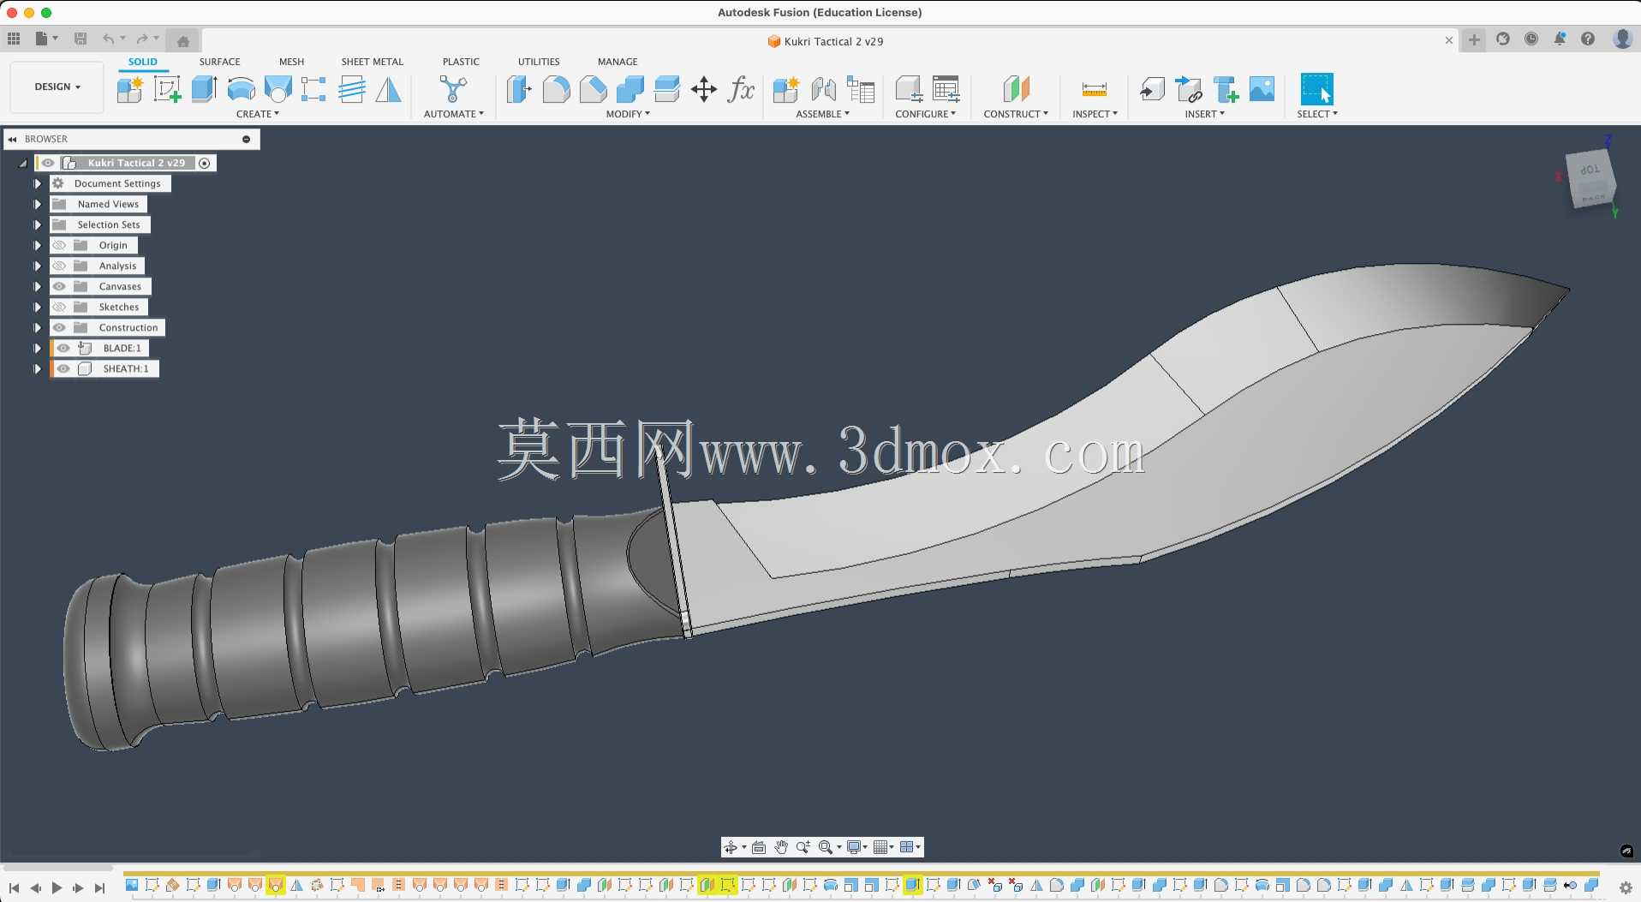
Task: Open timeline settings gear
Action: (1626, 888)
